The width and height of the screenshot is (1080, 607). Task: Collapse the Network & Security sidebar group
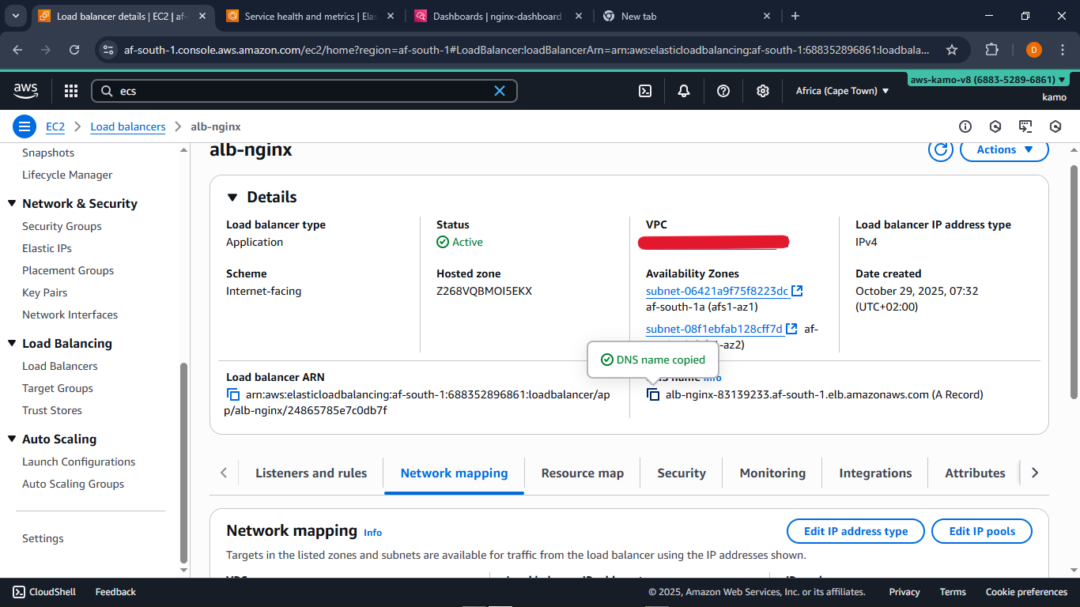(12, 204)
